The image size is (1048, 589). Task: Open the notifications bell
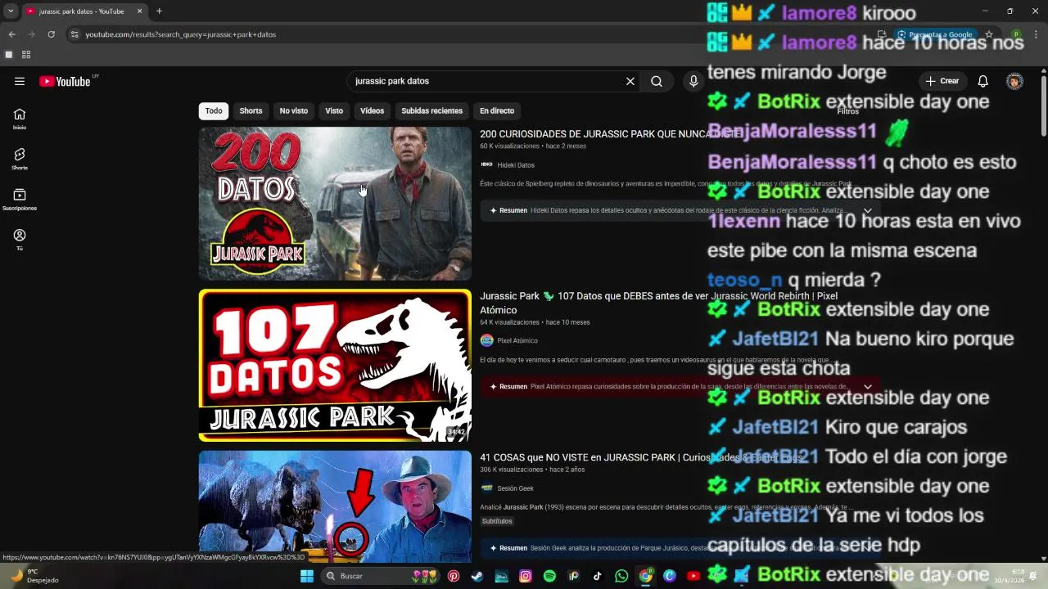coord(983,81)
